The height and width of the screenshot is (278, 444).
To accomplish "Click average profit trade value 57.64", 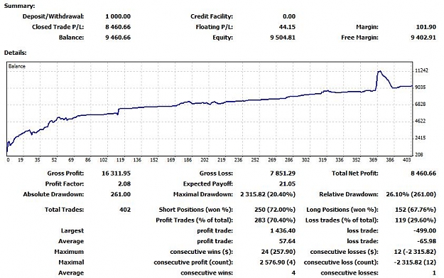I will coord(287,241).
